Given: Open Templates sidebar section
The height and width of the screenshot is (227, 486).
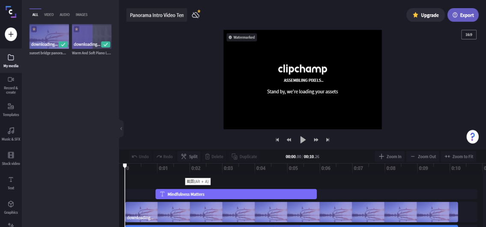Looking at the screenshot, I should pyautogui.click(x=11, y=110).
